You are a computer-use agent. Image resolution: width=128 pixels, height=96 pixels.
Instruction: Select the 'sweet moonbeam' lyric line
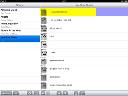pos(57,61)
